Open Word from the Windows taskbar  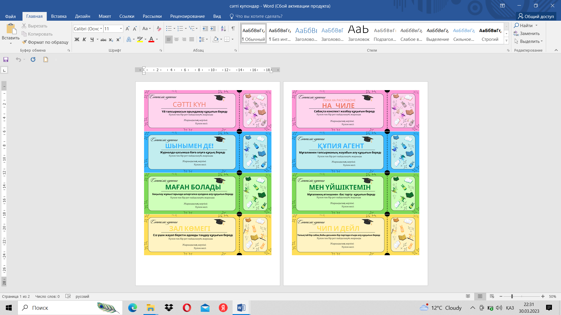[241, 308]
